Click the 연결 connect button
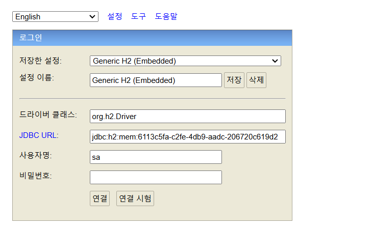 [100, 198]
